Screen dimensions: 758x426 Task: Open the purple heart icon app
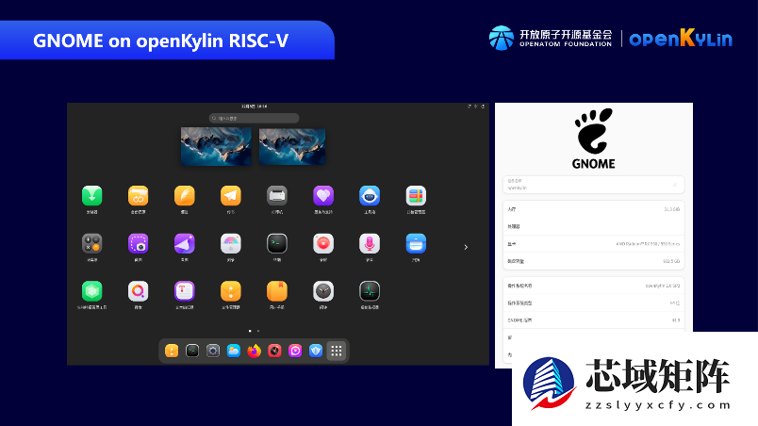coord(323,196)
